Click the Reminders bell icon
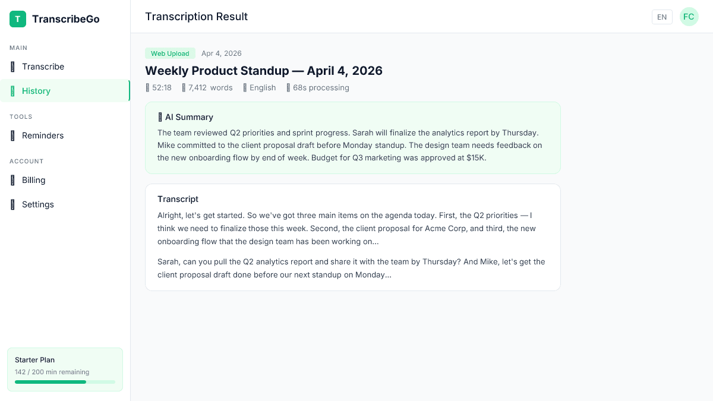The width and height of the screenshot is (713, 401). click(13, 135)
